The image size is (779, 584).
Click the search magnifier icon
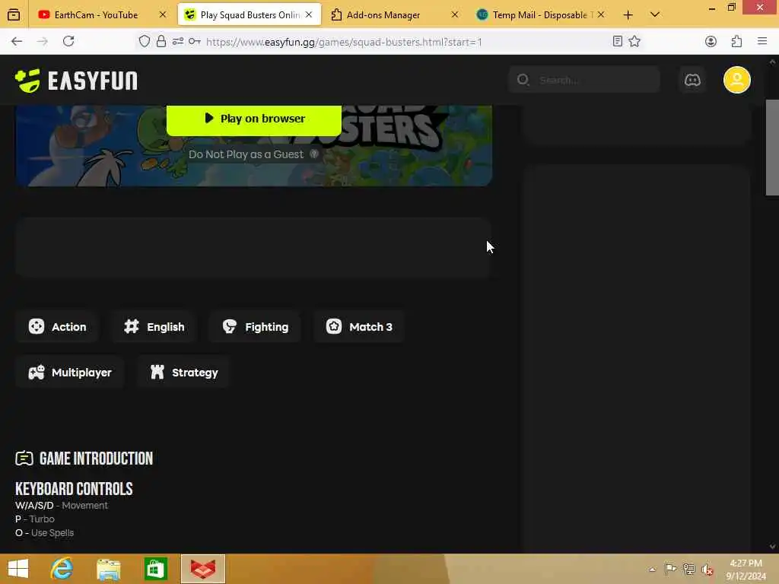(523, 79)
